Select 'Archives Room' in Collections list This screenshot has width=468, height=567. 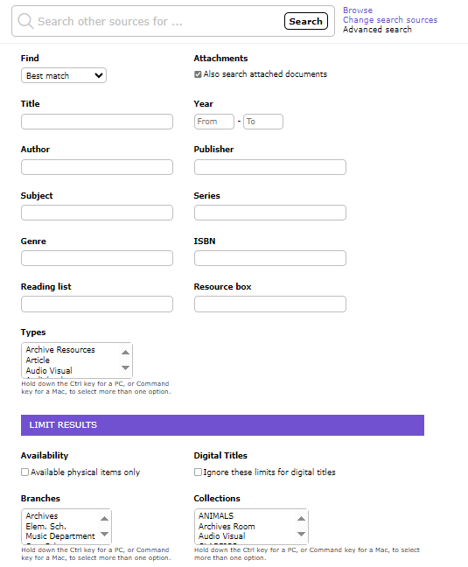[x=227, y=527]
